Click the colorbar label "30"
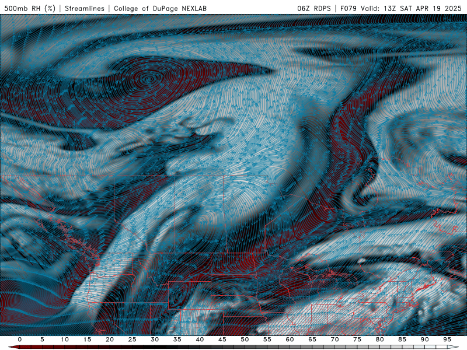 point(155,339)
